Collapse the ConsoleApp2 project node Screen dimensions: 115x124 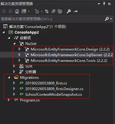(x=4, y=32)
